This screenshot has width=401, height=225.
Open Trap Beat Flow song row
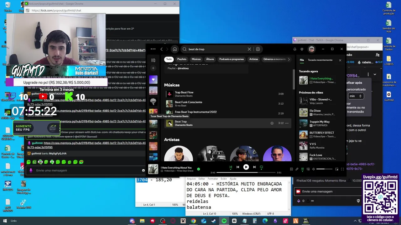(x=228, y=94)
